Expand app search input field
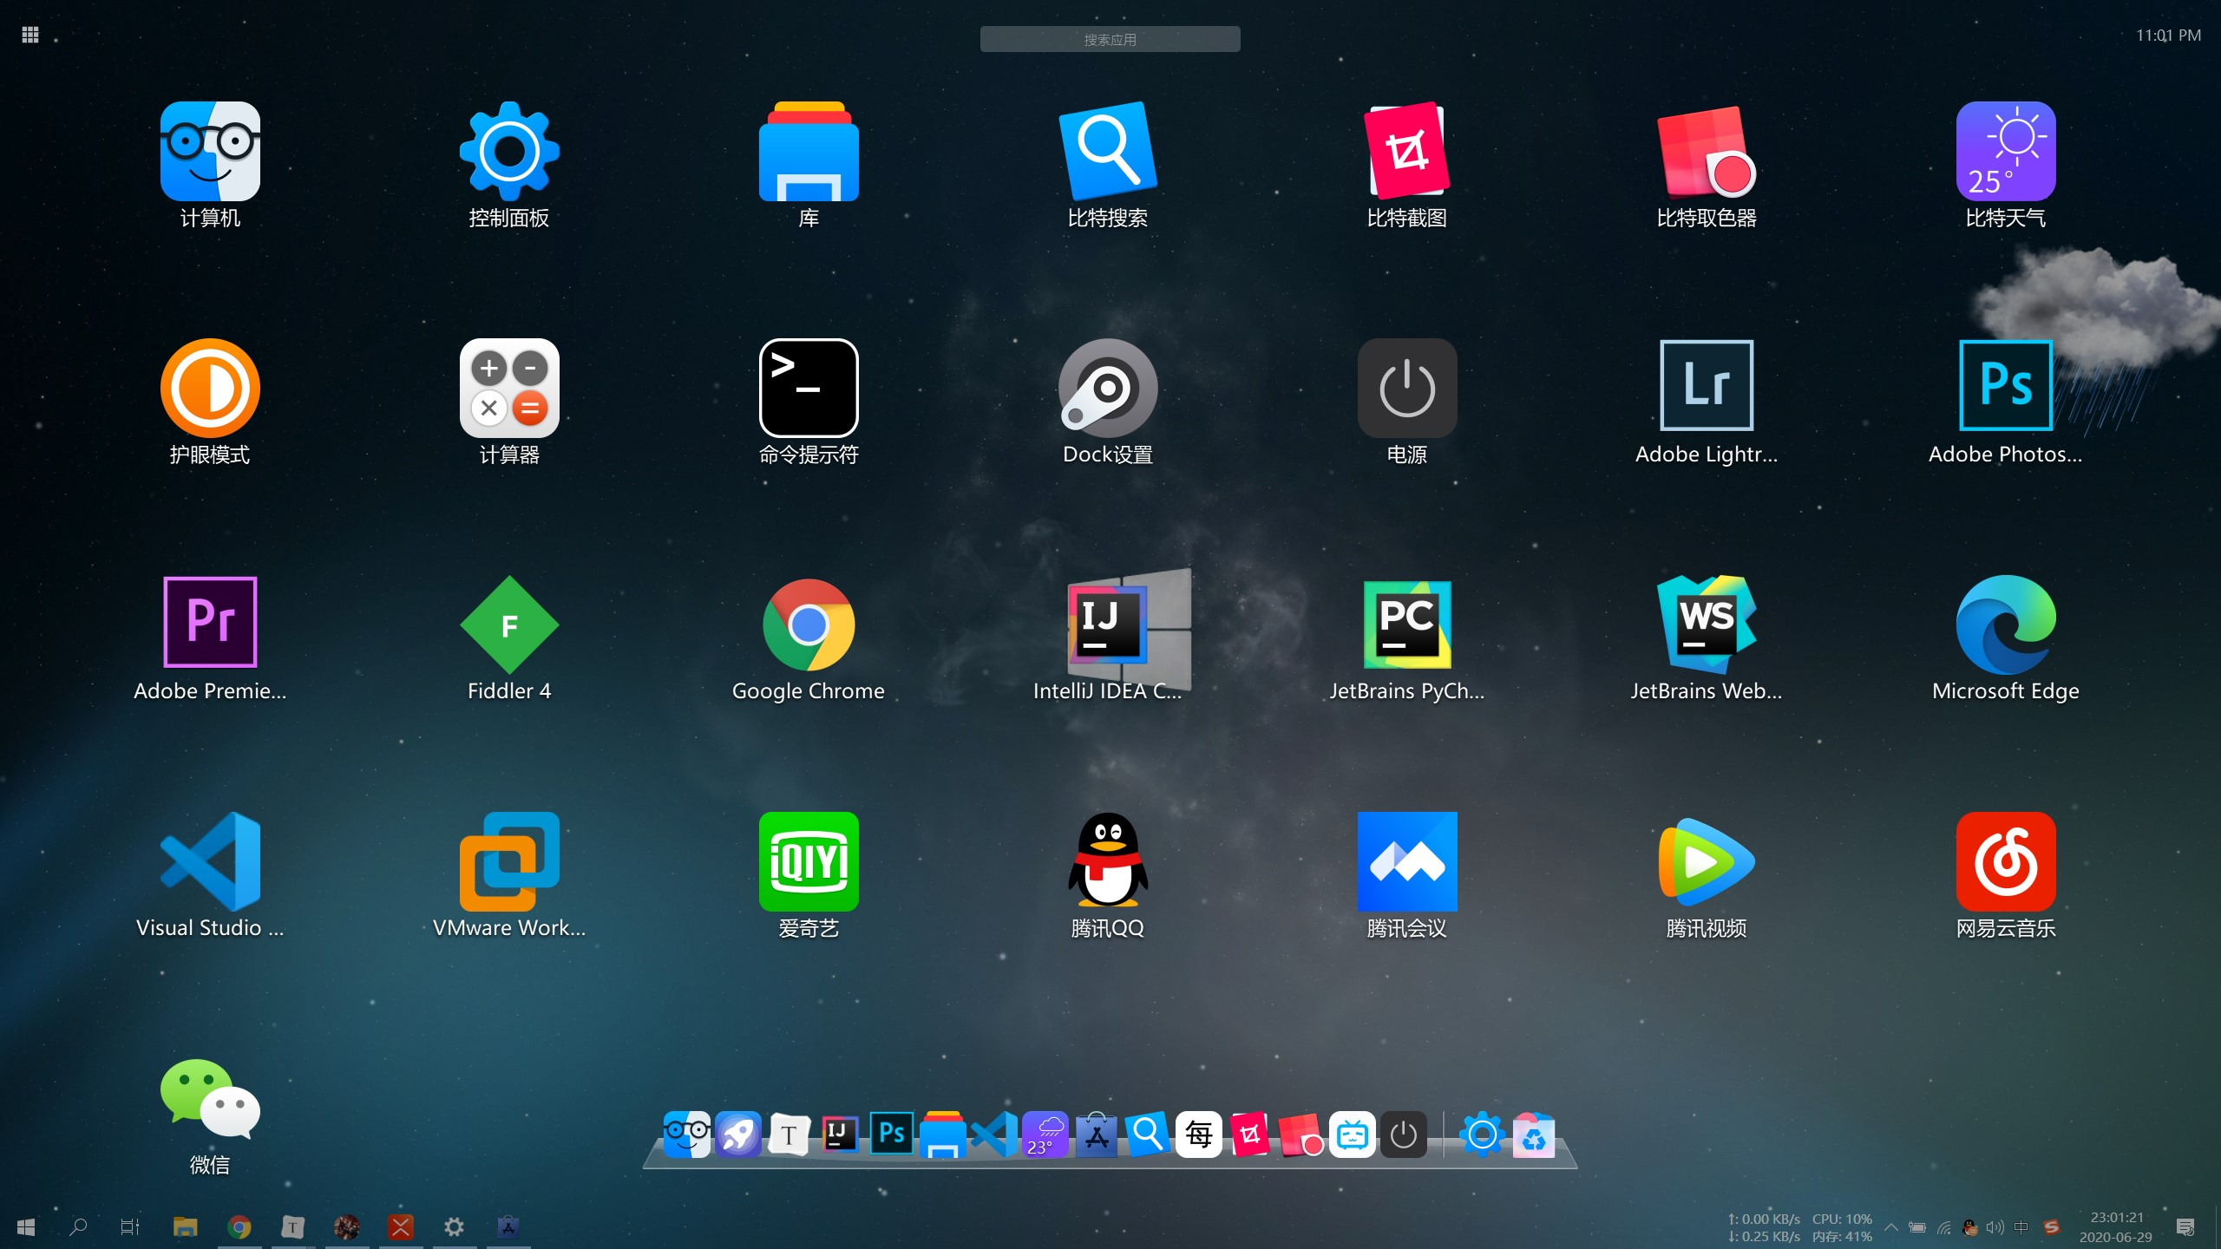2221x1249 pixels. (x=1110, y=40)
